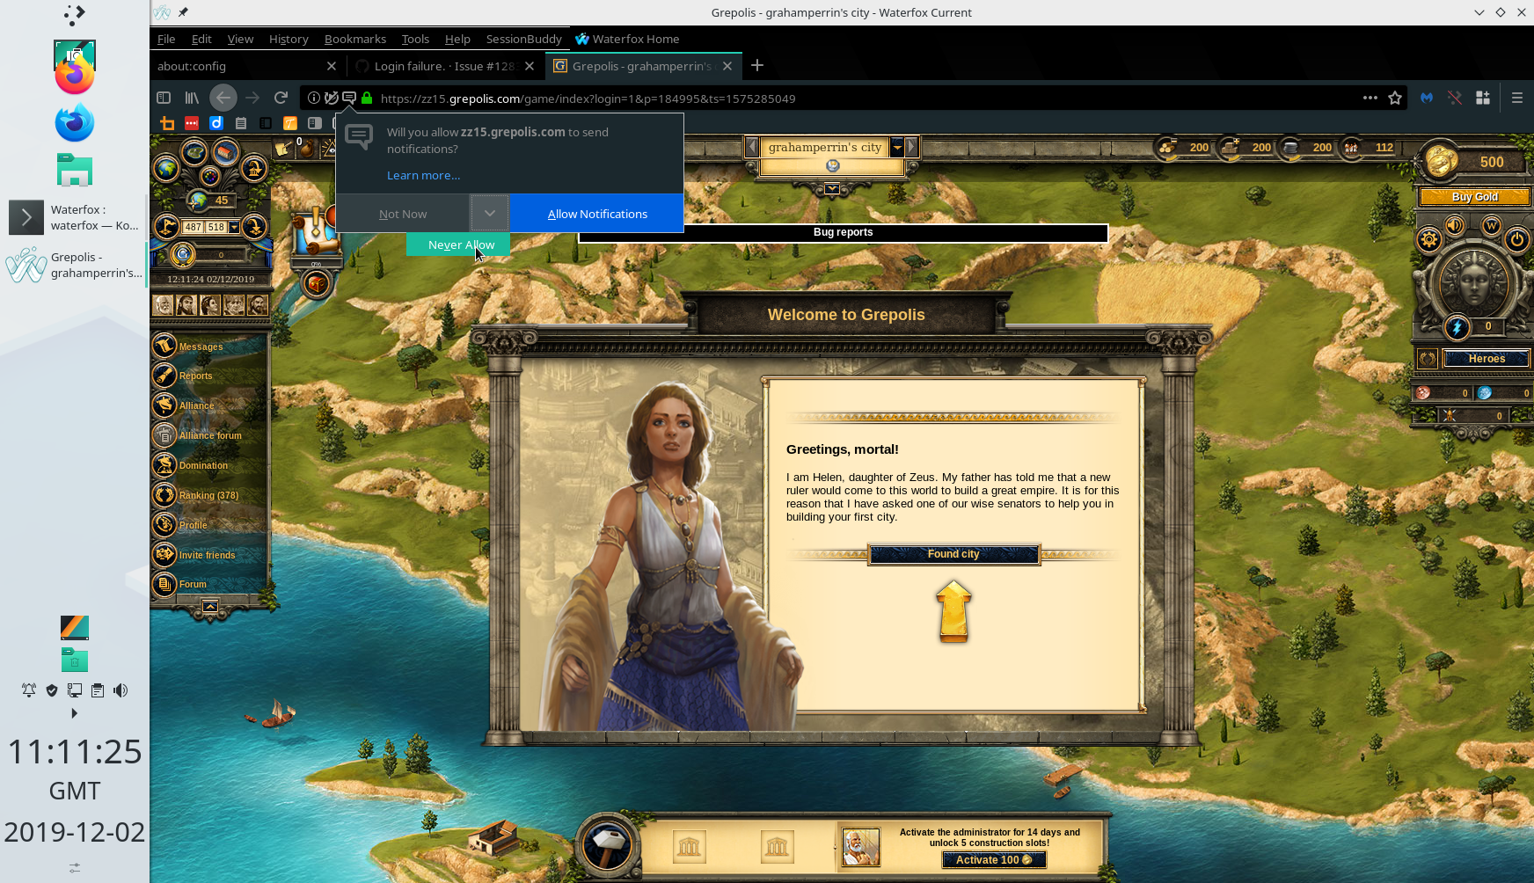Collapse the left game menu arrow
Screen dimensions: 1534x883
click(x=210, y=606)
